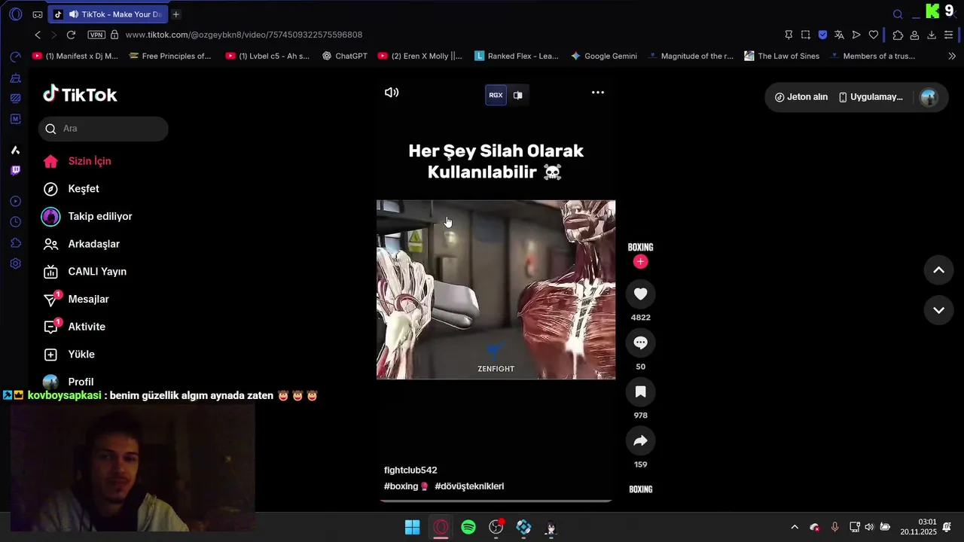Click the site lock security icon
The image size is (964, 542).
(x=114, y=35)
